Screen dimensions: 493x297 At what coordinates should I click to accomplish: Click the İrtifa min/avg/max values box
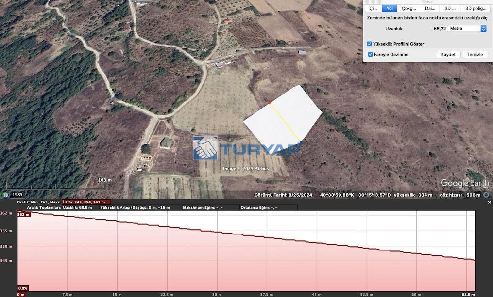coord(84,202)
